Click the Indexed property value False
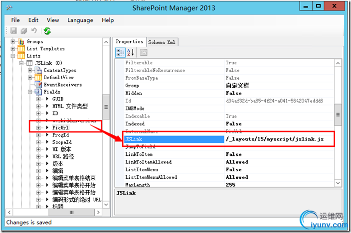Viewport: 351px width, 233px height. [x=234, y=123]
